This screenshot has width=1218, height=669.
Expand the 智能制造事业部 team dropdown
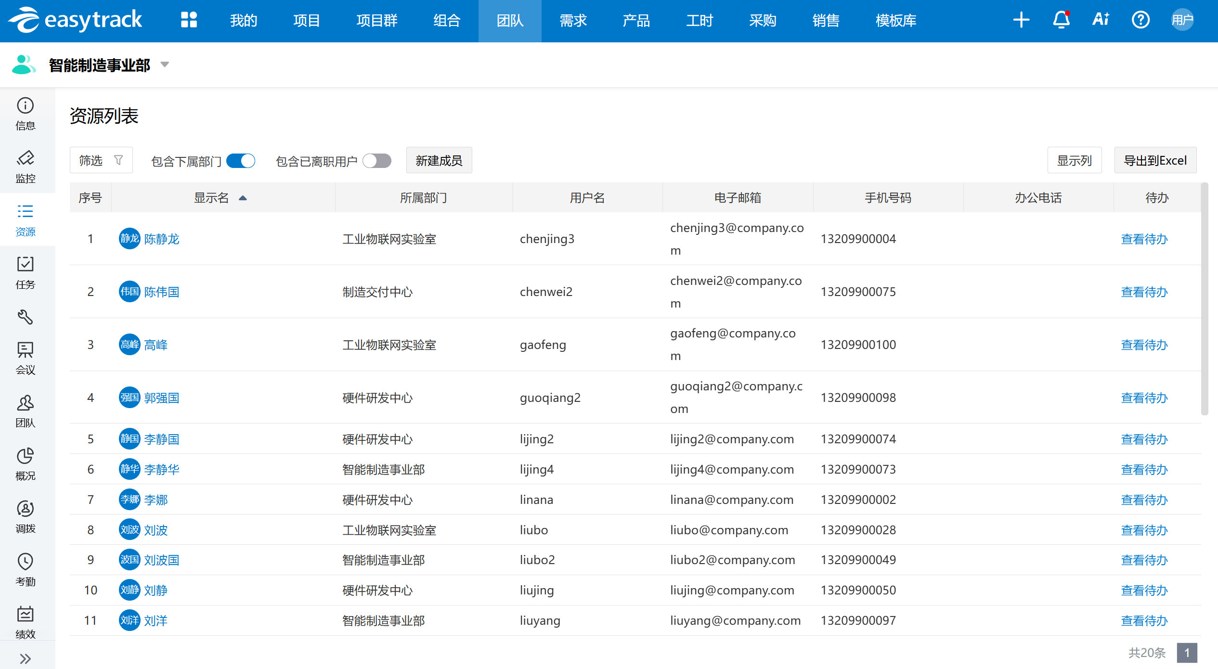coord(165,64)
